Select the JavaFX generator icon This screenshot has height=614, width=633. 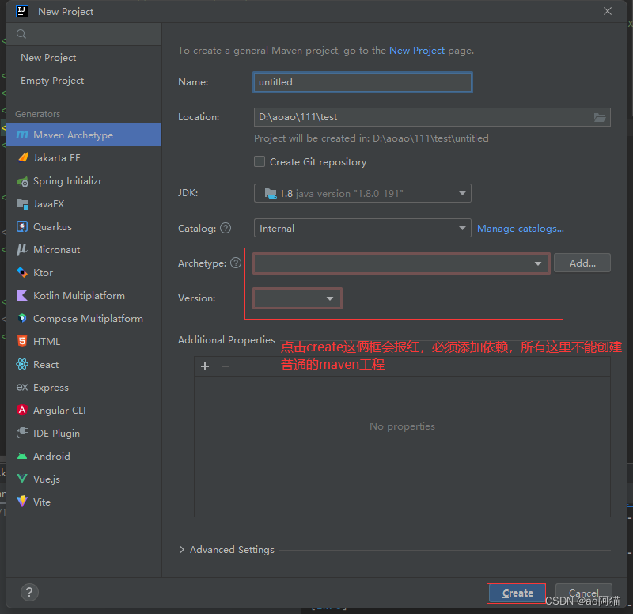pos(23,204)
